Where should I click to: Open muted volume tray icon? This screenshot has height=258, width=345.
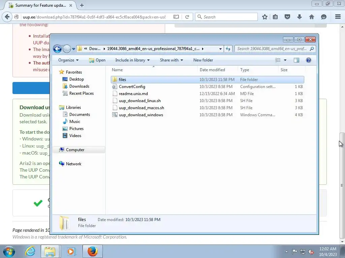[311, 252]
